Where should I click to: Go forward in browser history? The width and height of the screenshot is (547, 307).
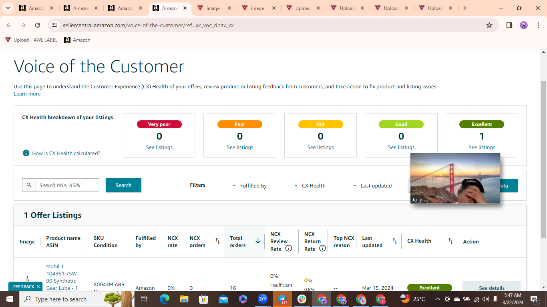pyautogui.click(x=23, y=25)
